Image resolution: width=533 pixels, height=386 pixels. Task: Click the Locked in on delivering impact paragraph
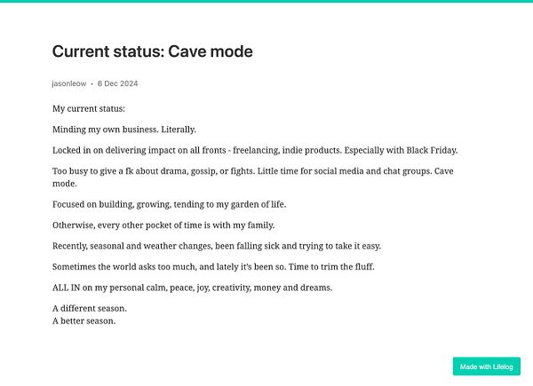[255, 150]
